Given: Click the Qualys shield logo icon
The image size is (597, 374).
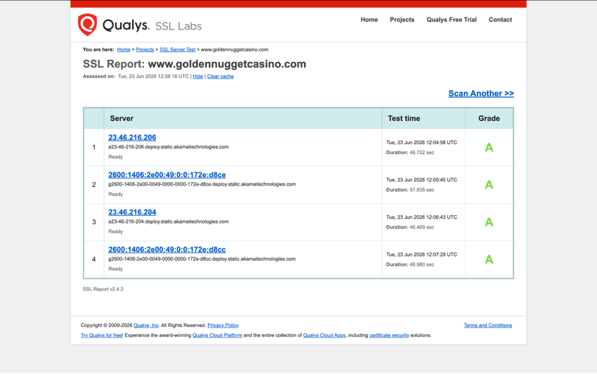Looking at the screenshot, I should click(87, 25).
